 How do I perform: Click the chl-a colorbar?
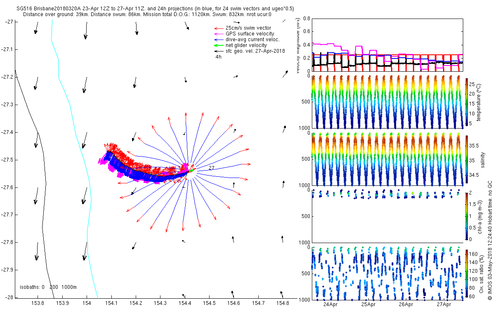pos(467,215)
